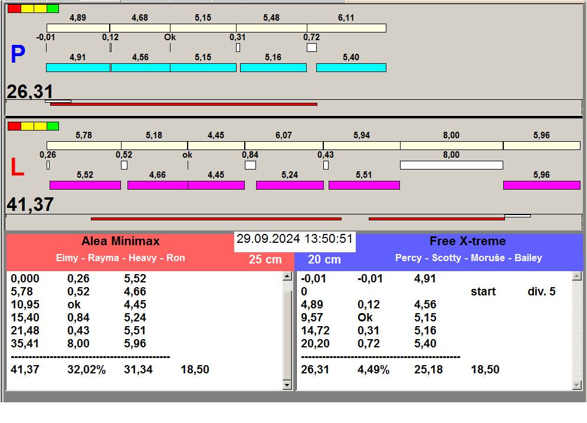
Task: Click the red start light in lane L
Action: pyautogui.click(x=14, y=126)
